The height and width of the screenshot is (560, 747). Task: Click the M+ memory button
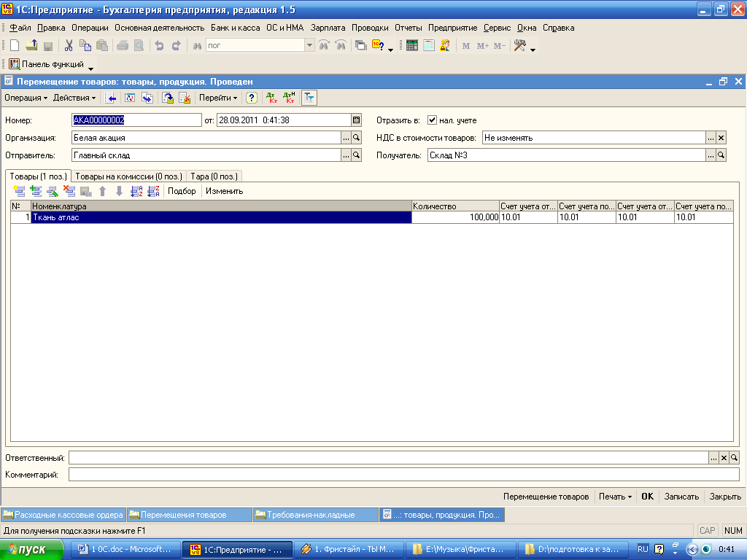point(483,46)
